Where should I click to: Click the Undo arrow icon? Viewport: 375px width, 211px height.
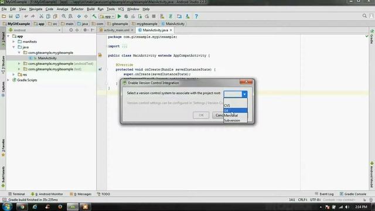click(26, 16)
